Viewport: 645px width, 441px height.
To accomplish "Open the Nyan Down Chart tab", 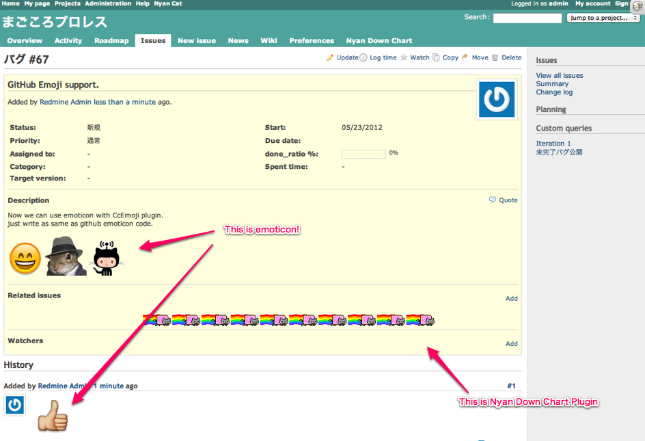I will tap(379, 41).
